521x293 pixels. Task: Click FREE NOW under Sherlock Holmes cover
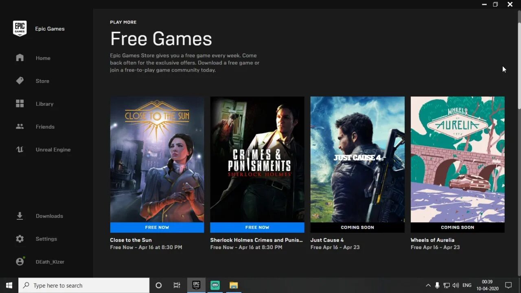tap(257, 227)
